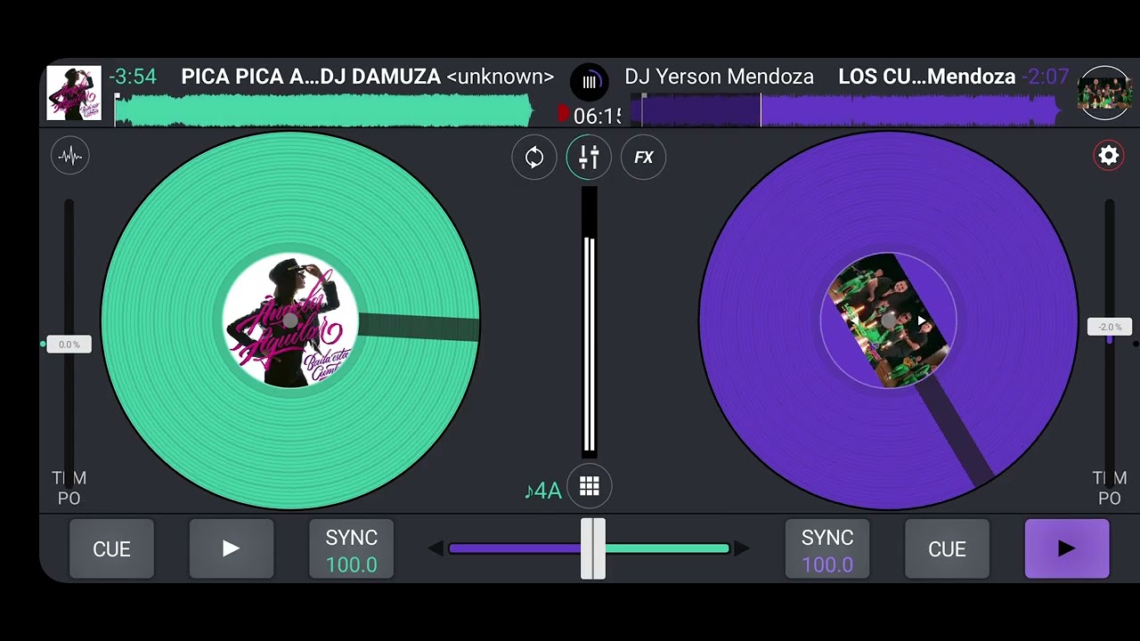Image resolution: width=1140 pixels, height=641 pixels.
Task: Open left deck album art thumbnail
Action: (x=74, y=93)
